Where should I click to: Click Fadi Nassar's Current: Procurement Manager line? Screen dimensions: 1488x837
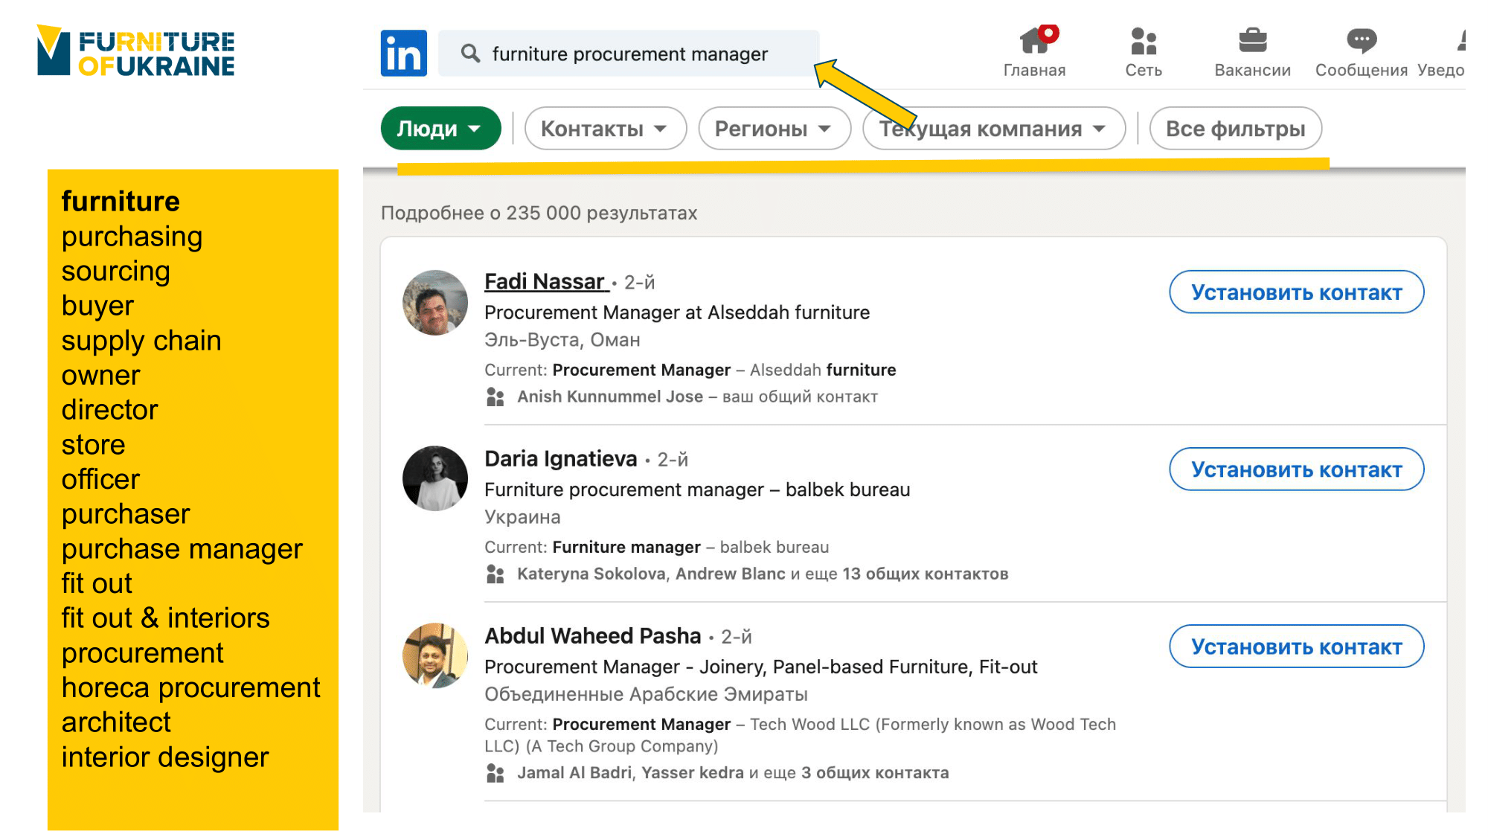[x=690, y=370]
